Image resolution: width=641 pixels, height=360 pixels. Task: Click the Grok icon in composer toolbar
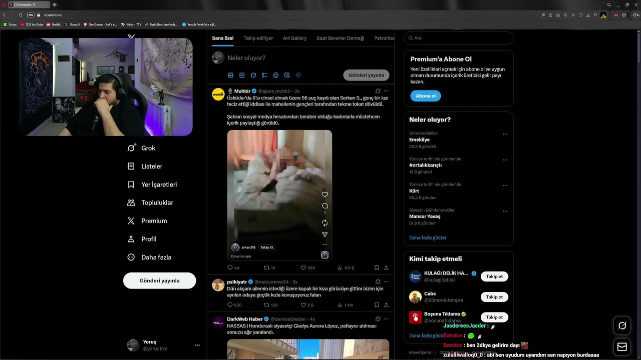tap(253, 75)
